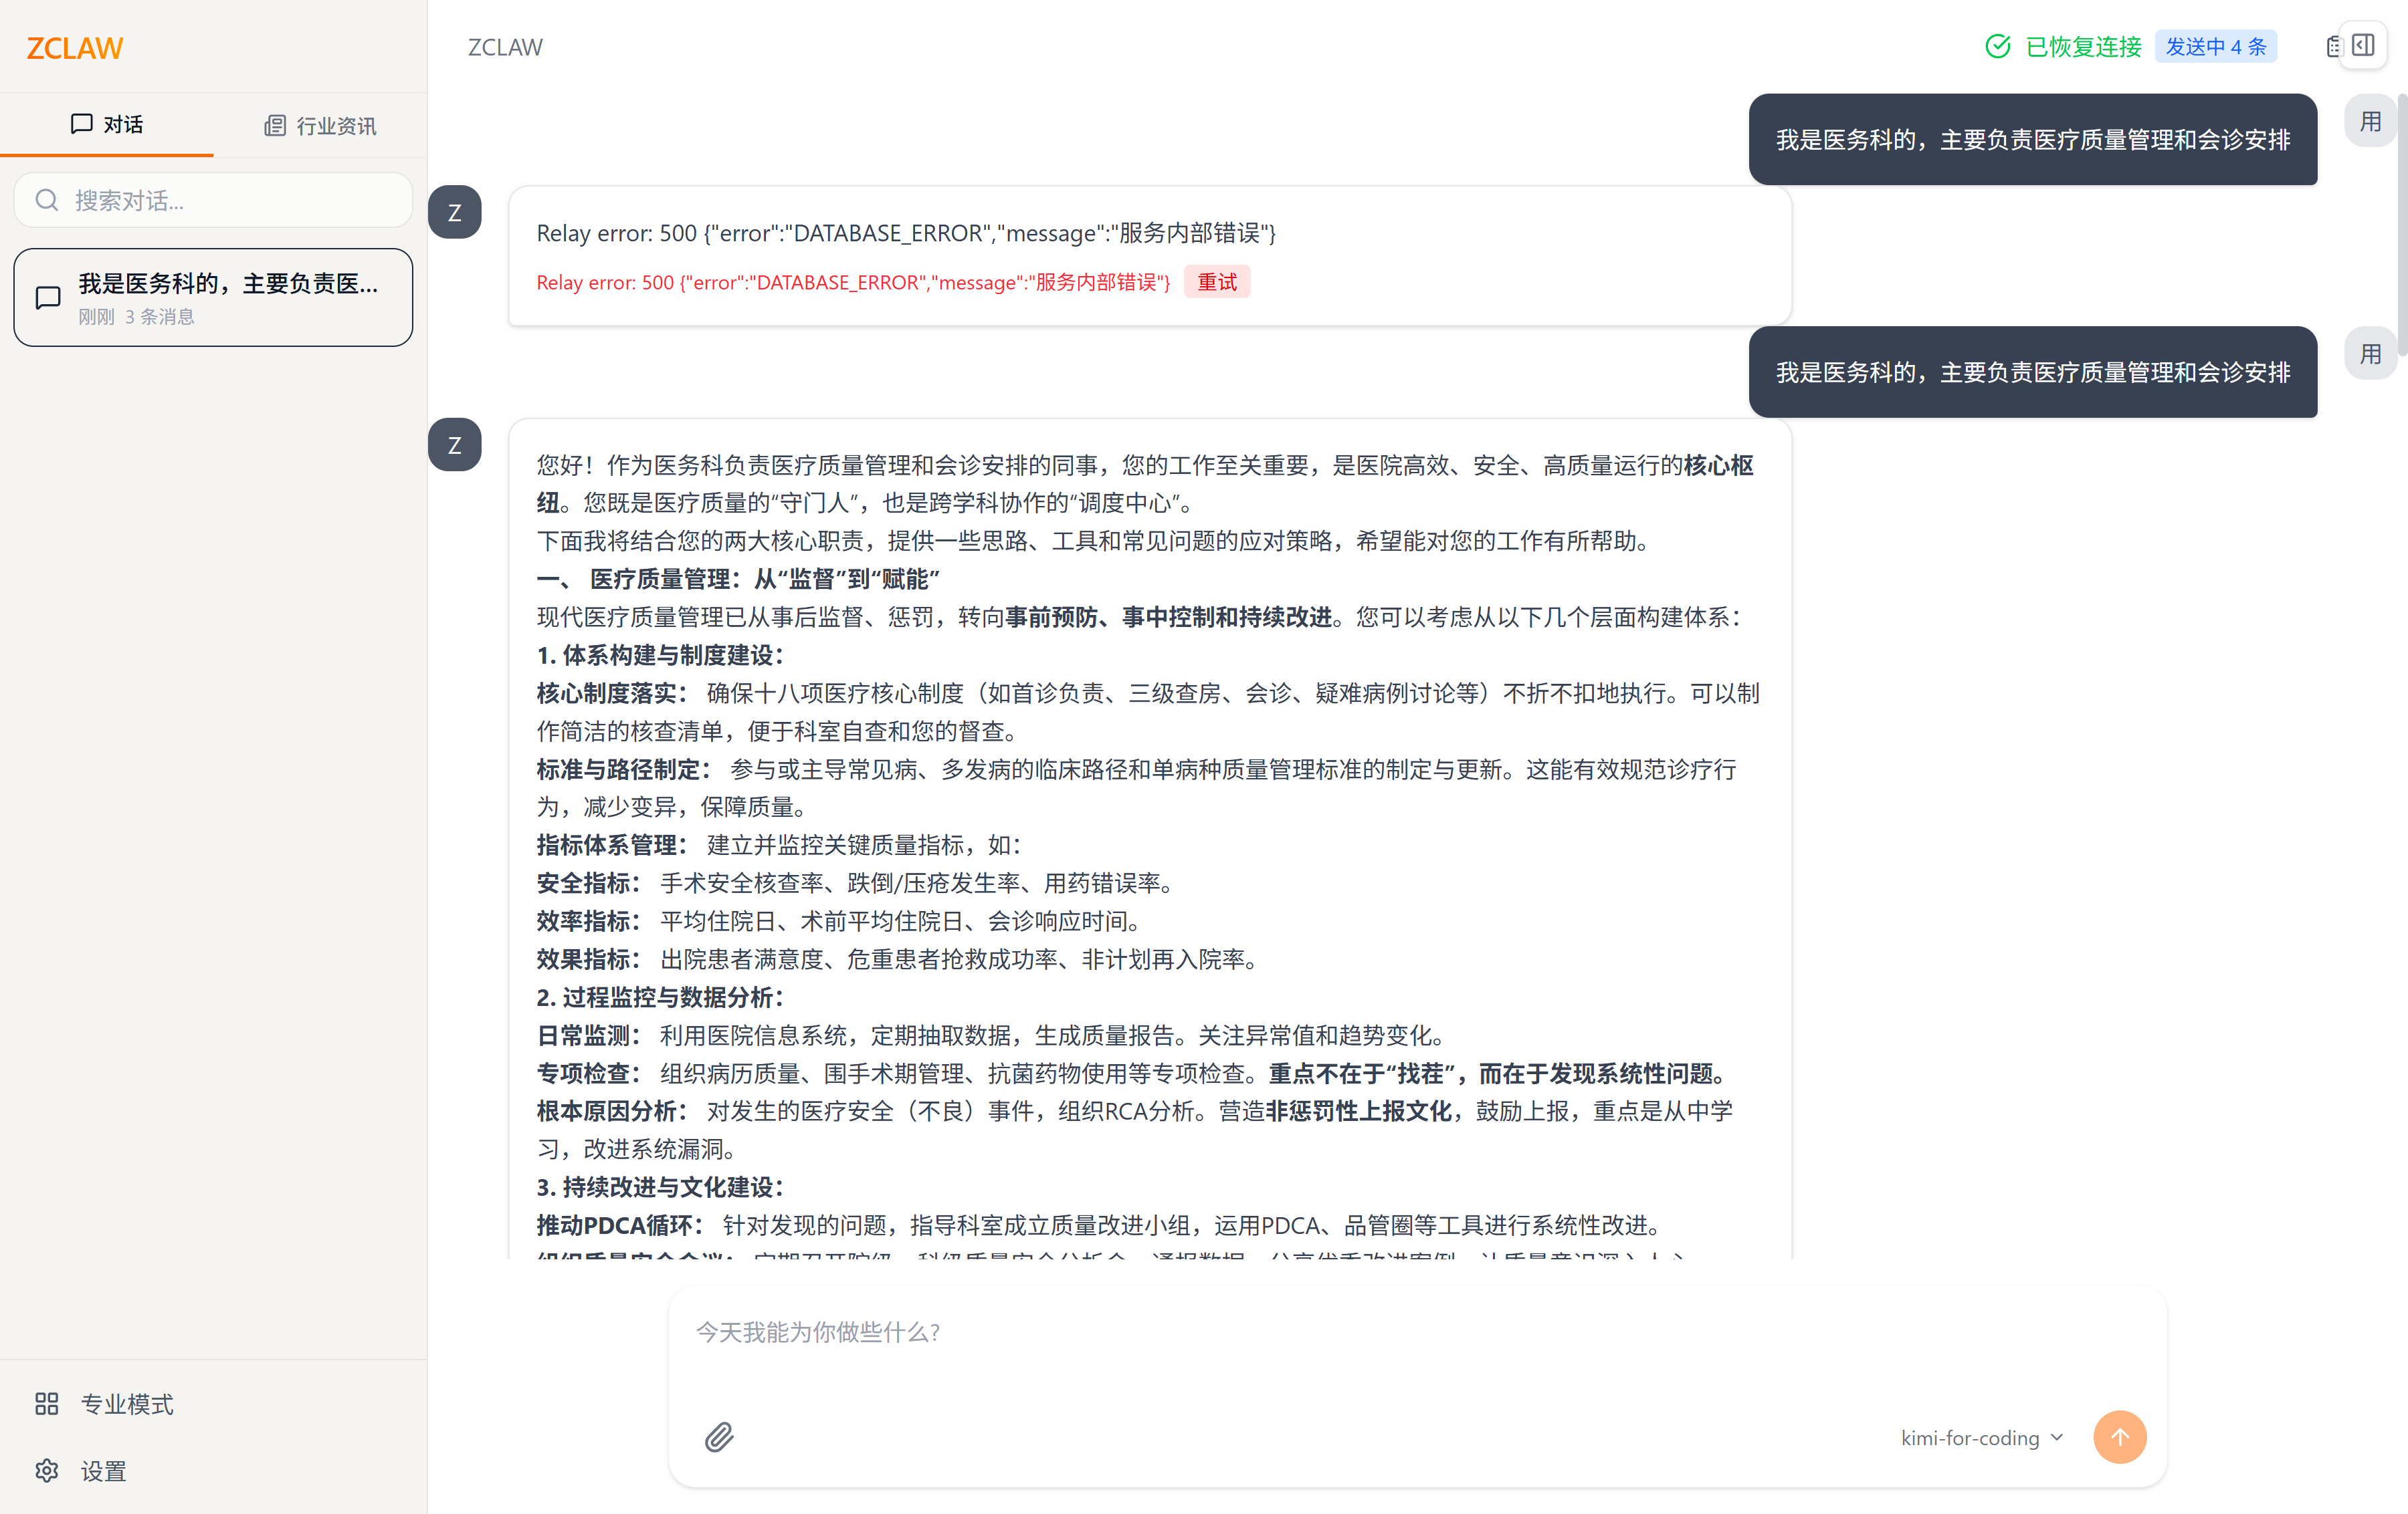Click the green connection restored checkmark
Screen dimensions: 2408x1514
point(1997,47)
